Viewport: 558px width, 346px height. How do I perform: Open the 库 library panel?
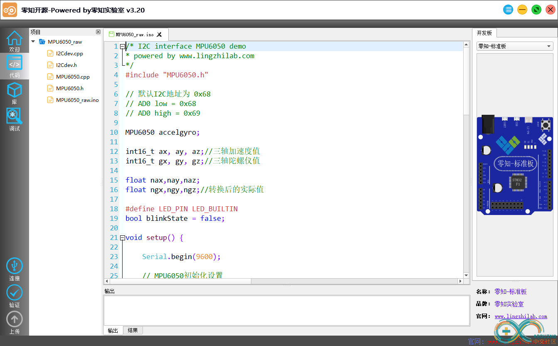15,94
